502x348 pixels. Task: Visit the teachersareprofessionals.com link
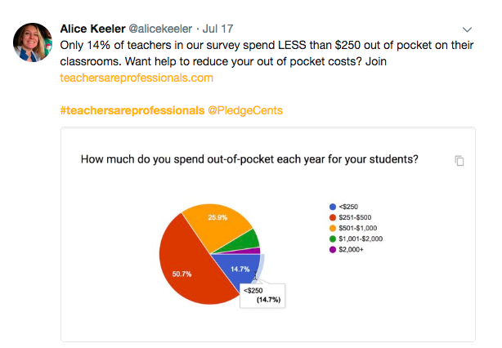(137, 78)
